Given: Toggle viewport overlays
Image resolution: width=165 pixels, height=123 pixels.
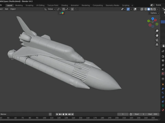Looking at the screenshot, I should coord(135,9).
